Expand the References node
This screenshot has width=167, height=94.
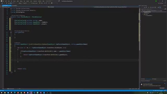143,13
